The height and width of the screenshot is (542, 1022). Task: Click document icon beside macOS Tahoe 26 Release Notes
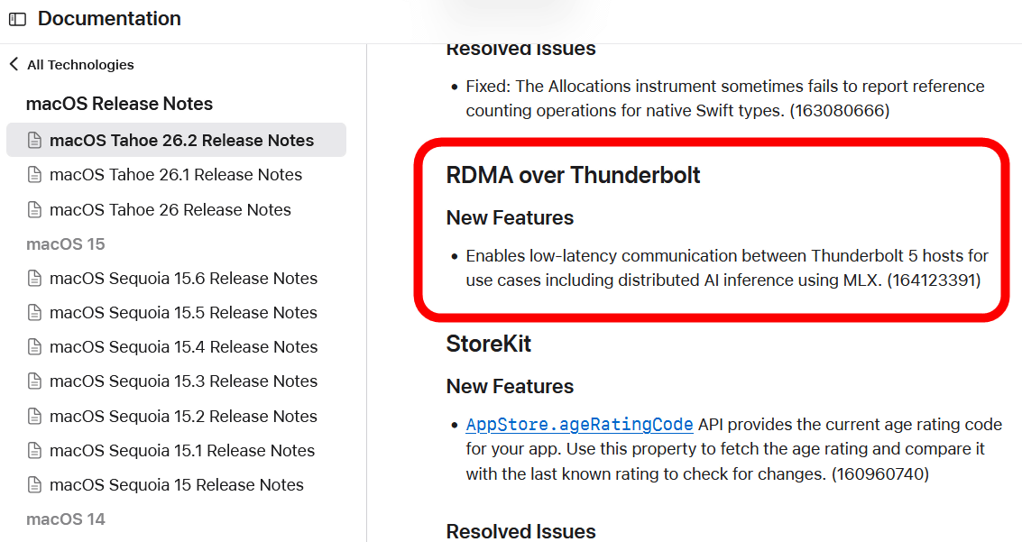click(35, 210)
